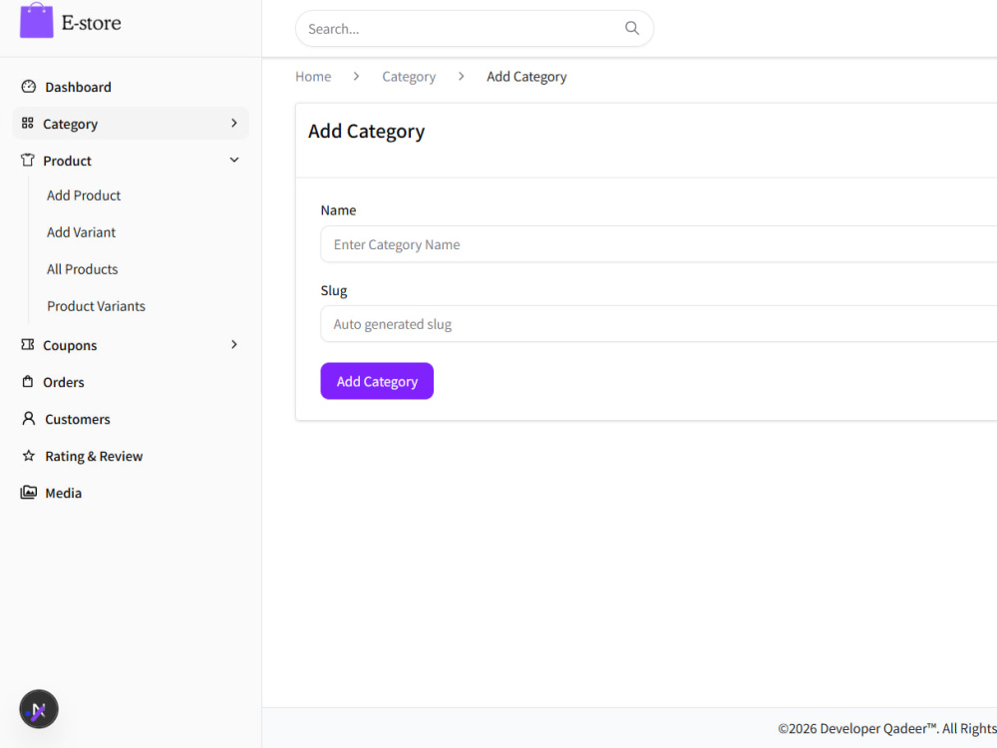Open the round dev tools badge

39,709
